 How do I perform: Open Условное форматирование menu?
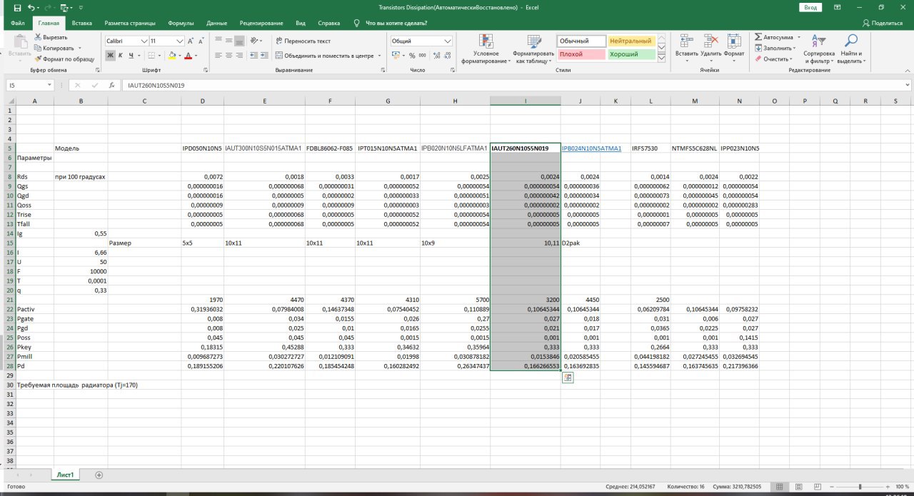[x=486, y=49]
